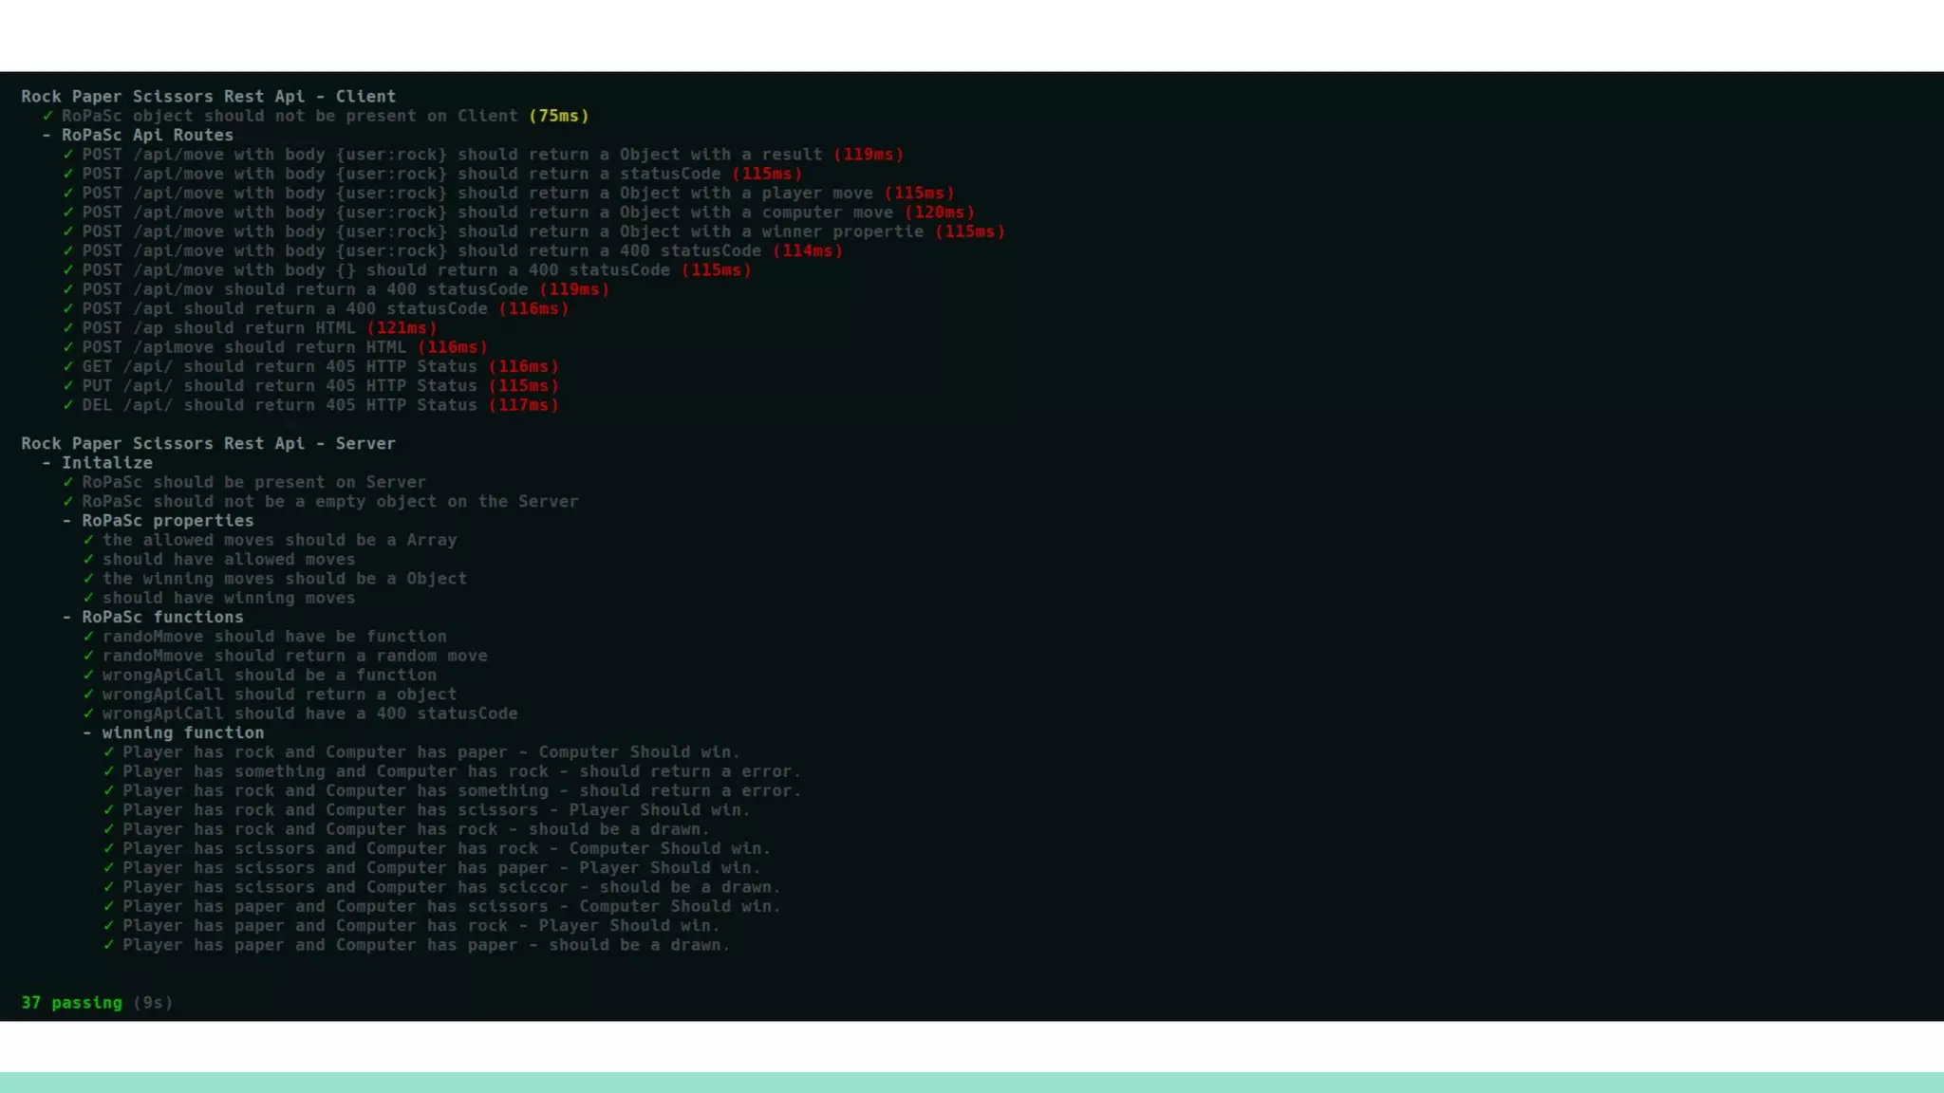
Task: Click the yellow (75ms) duration label
Action: click(x=558, y=116)
